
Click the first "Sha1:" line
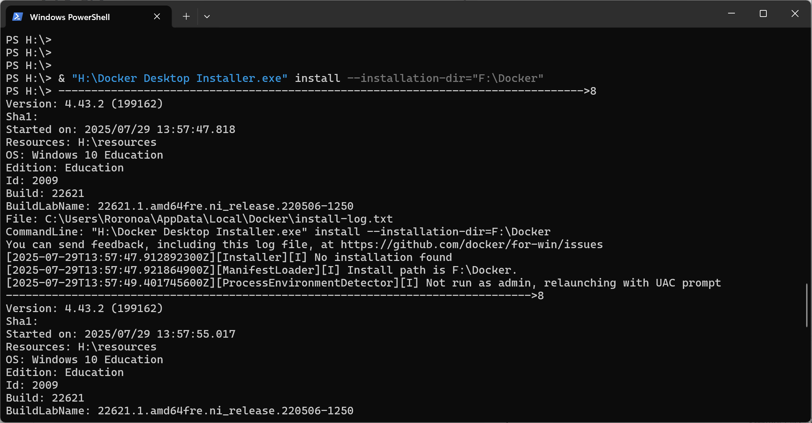pos(22,116)
